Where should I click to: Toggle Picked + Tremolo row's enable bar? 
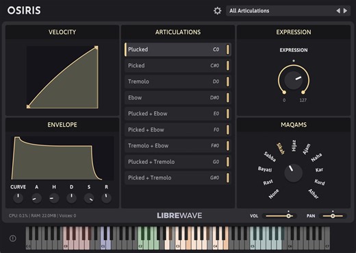[x=227, y=178]
